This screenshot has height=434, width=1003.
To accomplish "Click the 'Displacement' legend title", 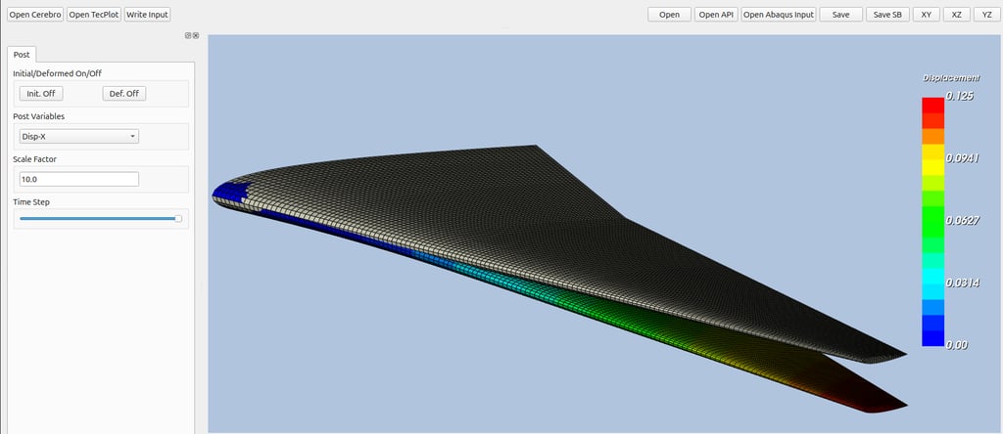I will coord(950,78).
